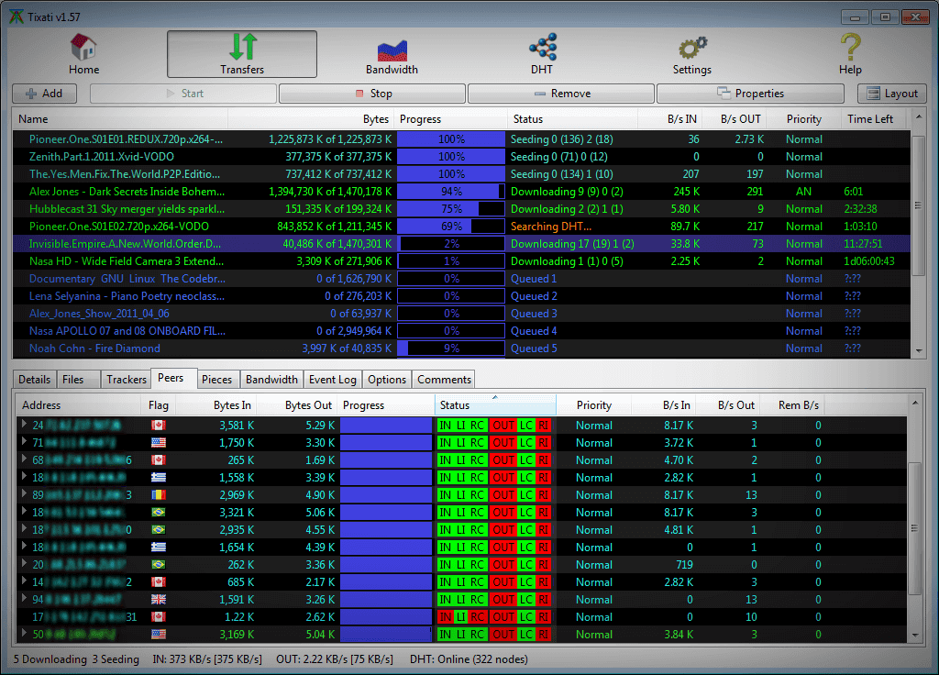Image resolution: width=939 pixels, height=675 pixels.
Task: Switch to the Trackers tab
Action: click(126, 380)
